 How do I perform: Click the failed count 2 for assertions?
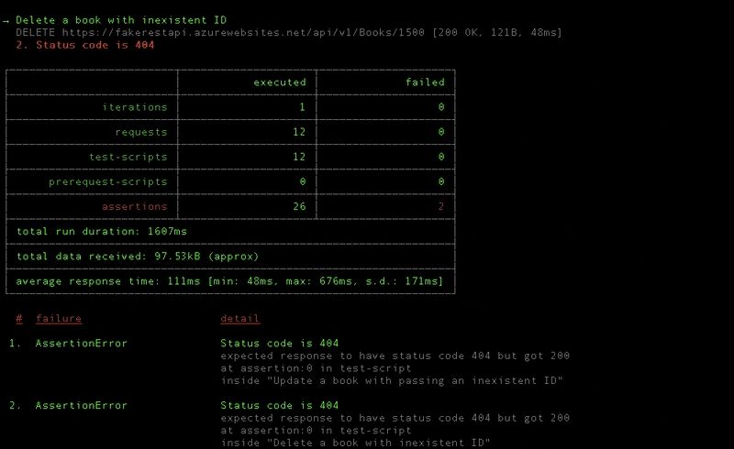pos(441,206)
